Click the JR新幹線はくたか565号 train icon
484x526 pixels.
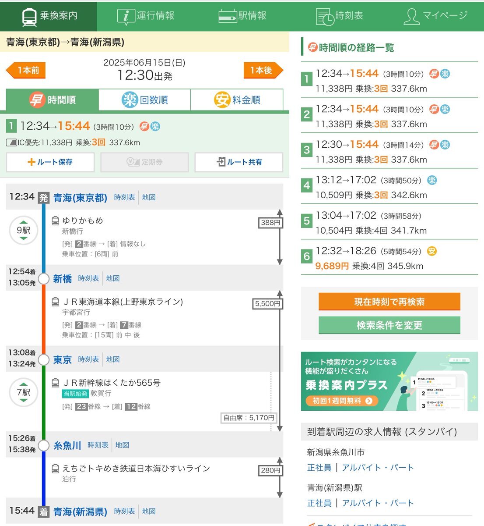click(x=55, y=383)
